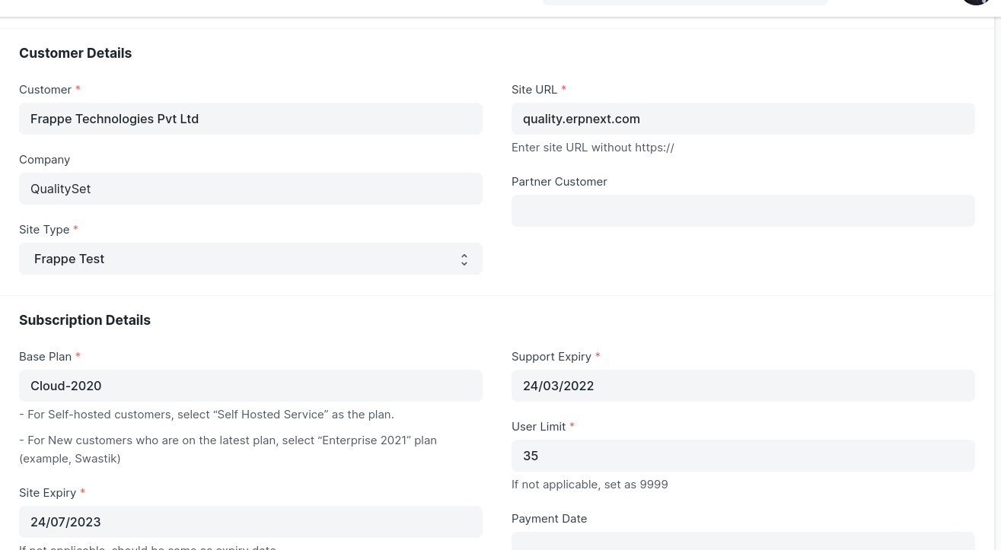Click the search bar at the top
Screen dimensions: 1001x550
[684, 2]
